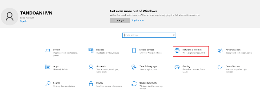Open the Mobile devices phone icon
260x98 pixels.
134,51
